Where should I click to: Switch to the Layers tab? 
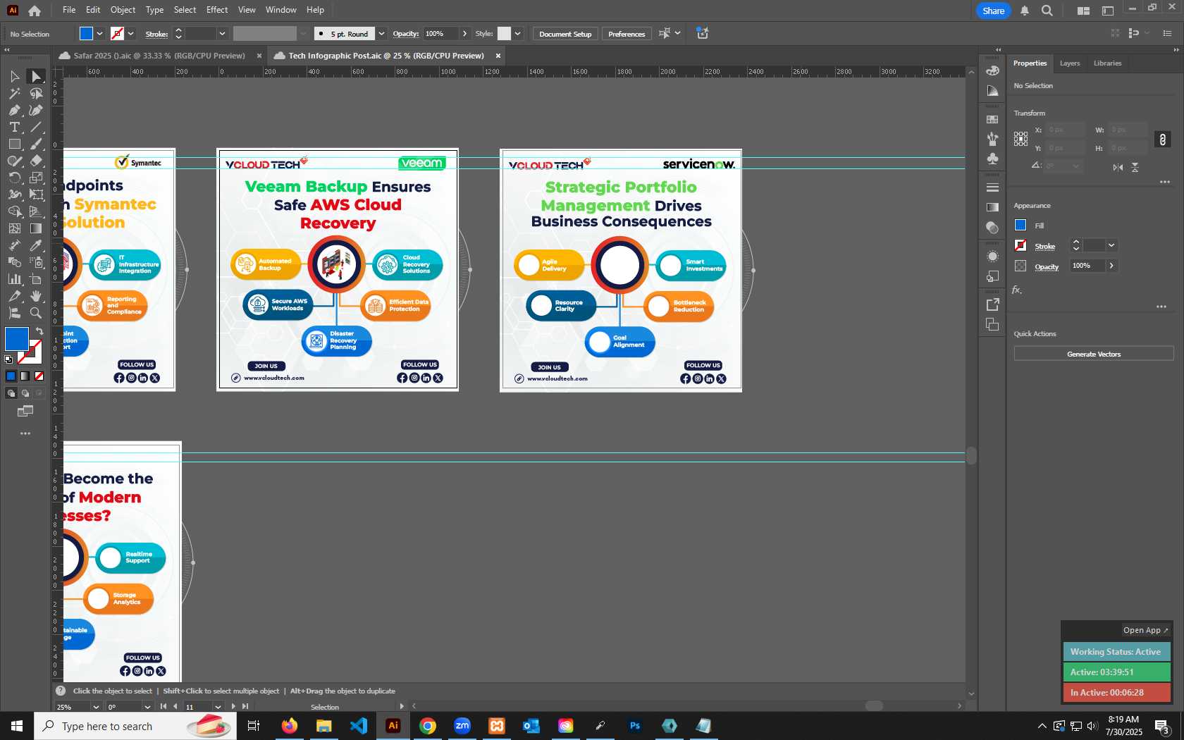click(x=1069, y=63)
